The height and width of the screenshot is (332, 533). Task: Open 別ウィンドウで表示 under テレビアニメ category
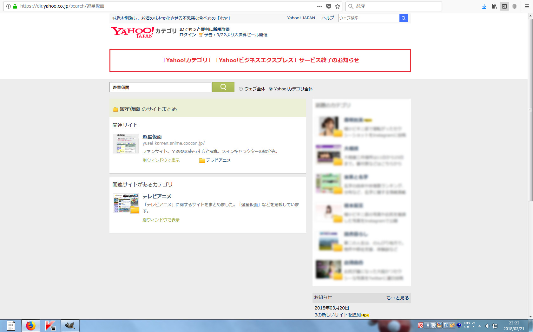tap(161, 220)
